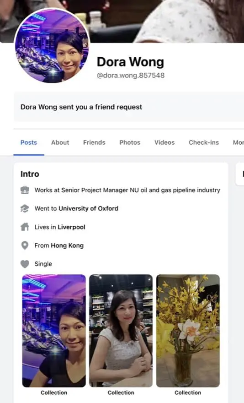Click the briefcase work icon in Intro
This screenshot has height=403, width=244.
click(25, 190)
